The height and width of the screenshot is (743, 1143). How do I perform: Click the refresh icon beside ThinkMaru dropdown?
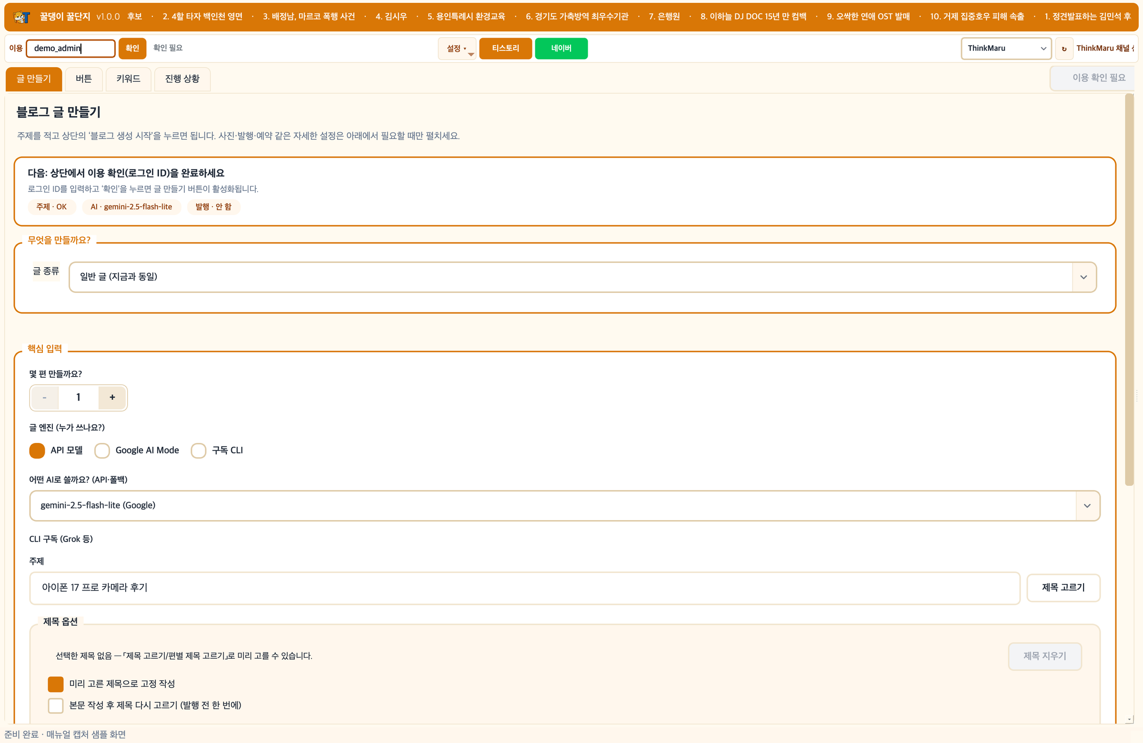1064,49
